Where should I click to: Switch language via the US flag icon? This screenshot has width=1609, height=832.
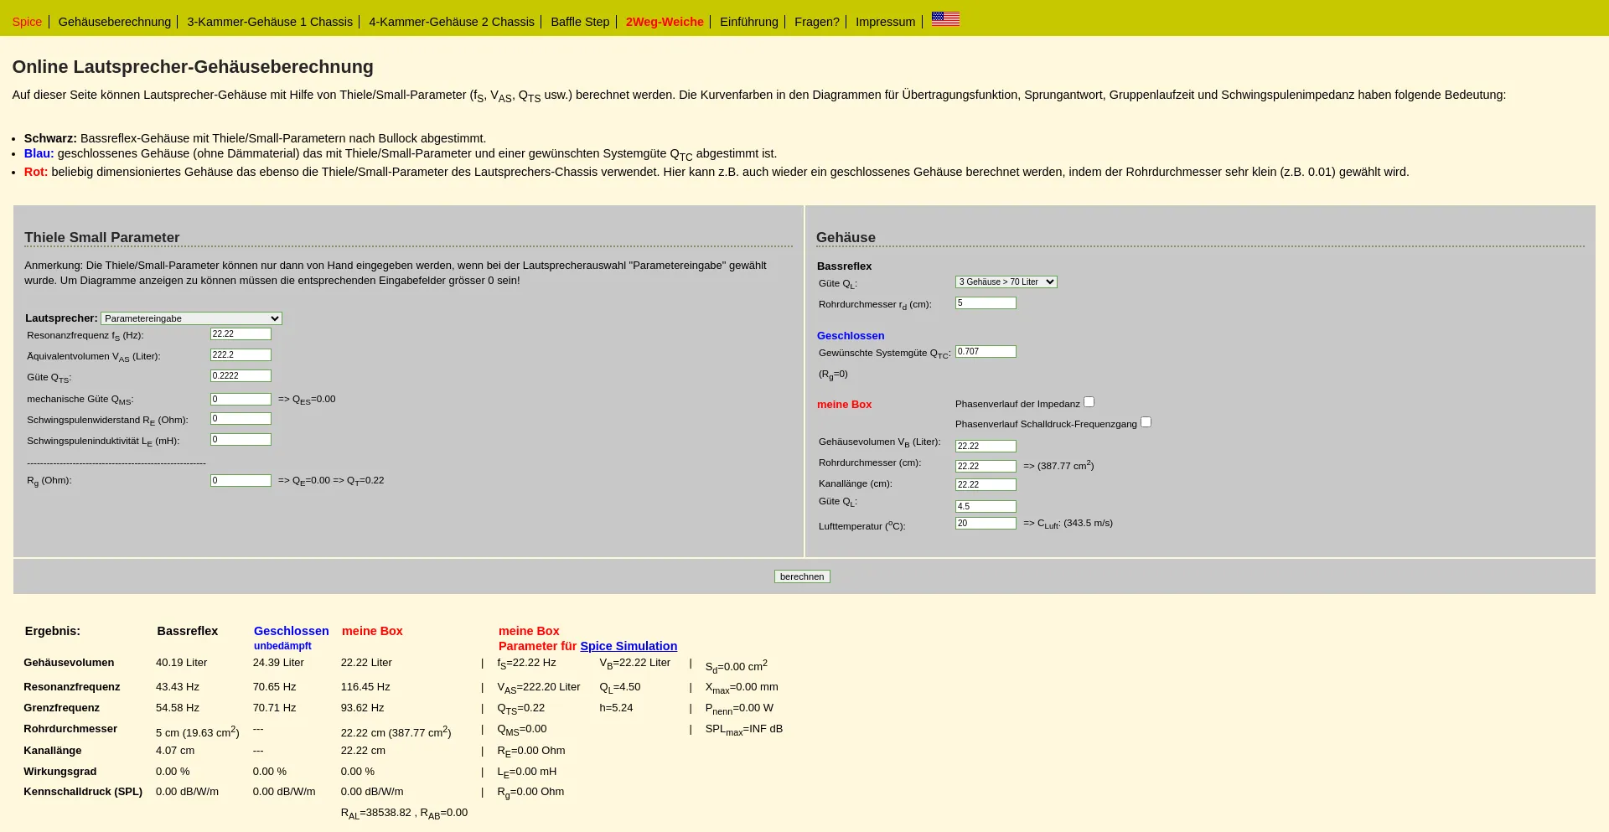point(945,18)
